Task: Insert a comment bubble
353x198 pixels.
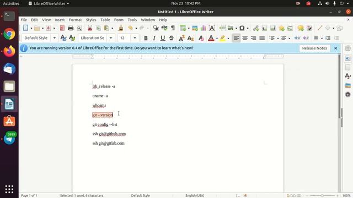Action: (301, 28)
